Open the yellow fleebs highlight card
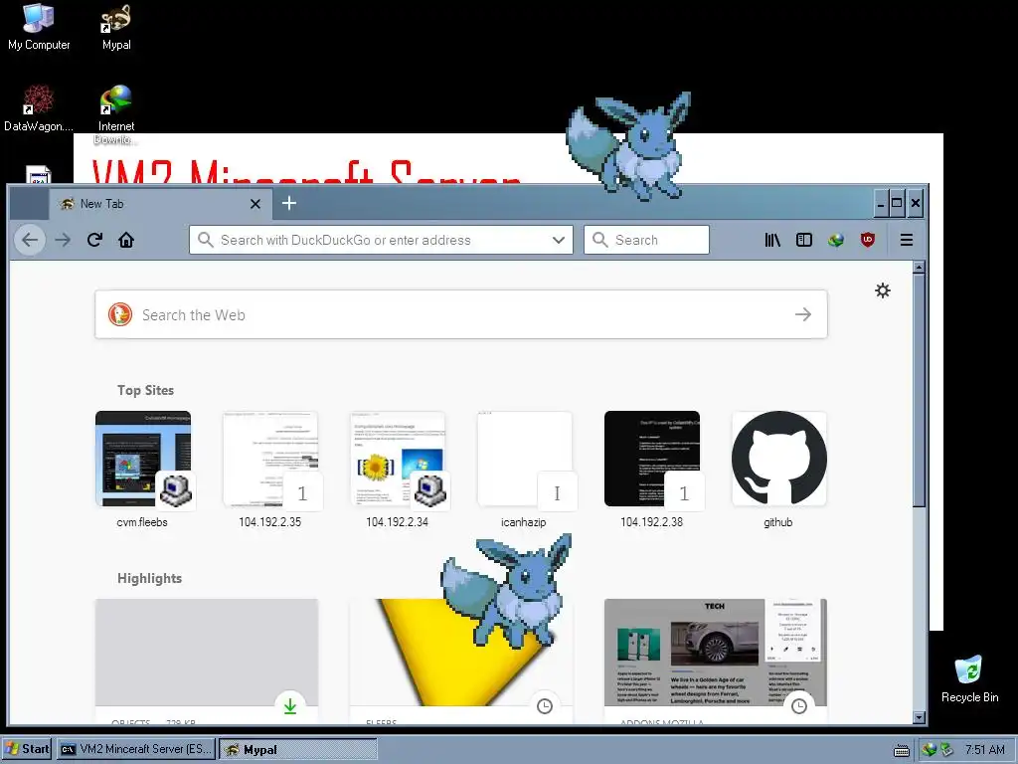Screen dimensions: 1018x764 point(461,661)
